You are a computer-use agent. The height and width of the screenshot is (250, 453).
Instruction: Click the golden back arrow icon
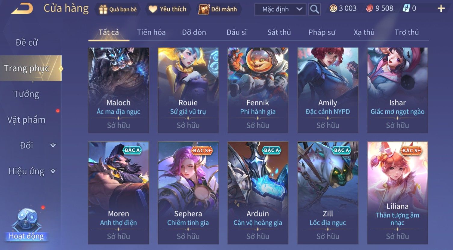click(22, 9)
